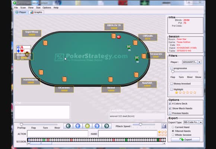Switch to the Player tab
Image resolution: width=216 pixels, height=149 pixels.
pyautogui.click(x=21, y=12)
